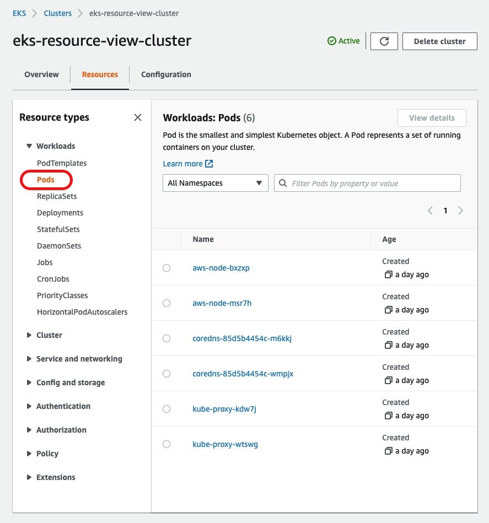
Task: Focus the Filter Pods search field
Action: pos(367,183)
